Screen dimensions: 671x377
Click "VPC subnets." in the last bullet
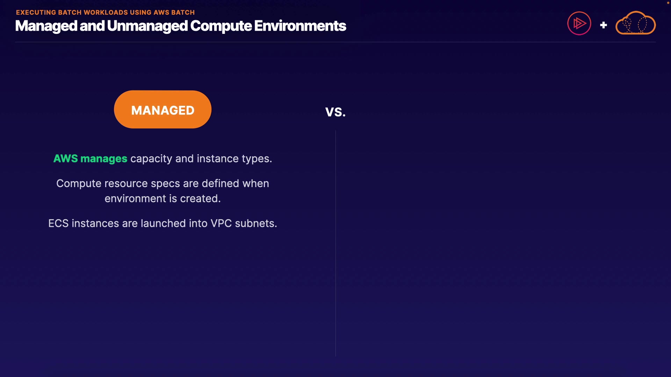coord(244,223)
